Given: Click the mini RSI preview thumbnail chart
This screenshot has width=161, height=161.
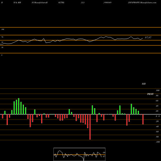Looking at the screenshot, I should (80, 154).
